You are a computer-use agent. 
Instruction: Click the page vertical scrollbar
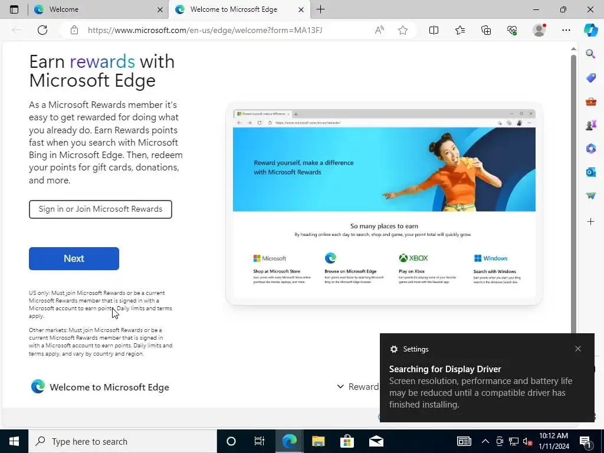(573, 195)
